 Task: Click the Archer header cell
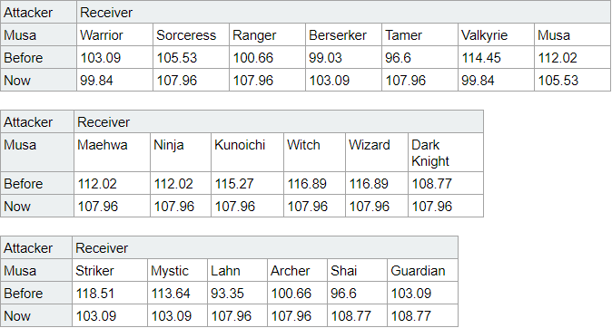(x=298, y=271)
